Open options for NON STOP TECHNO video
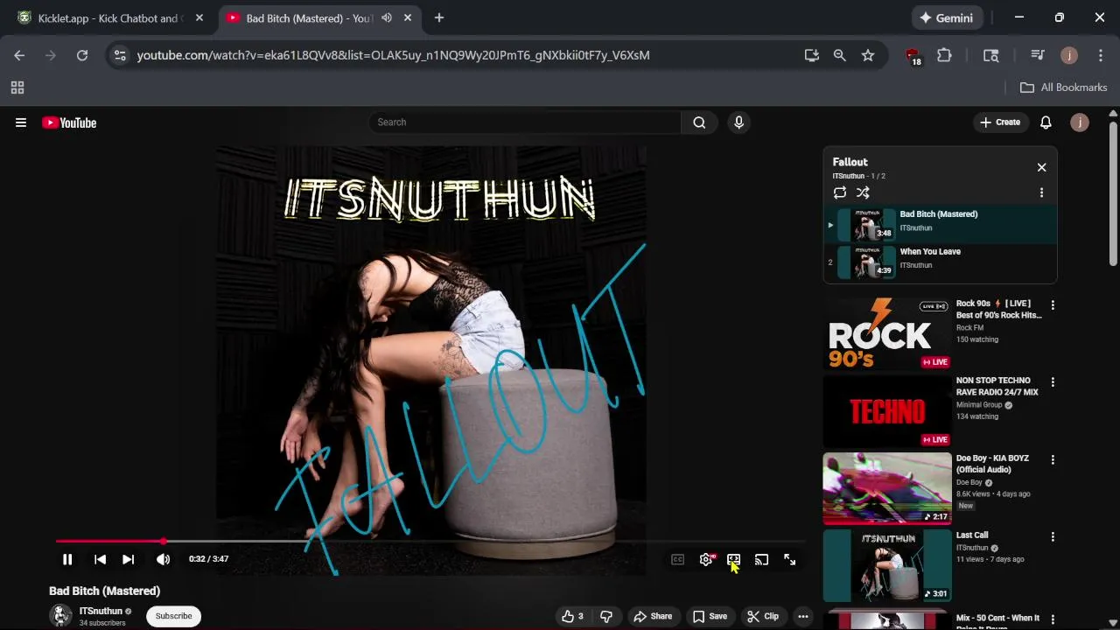This screenshot has height=630, width=1120. [1053, 382]
